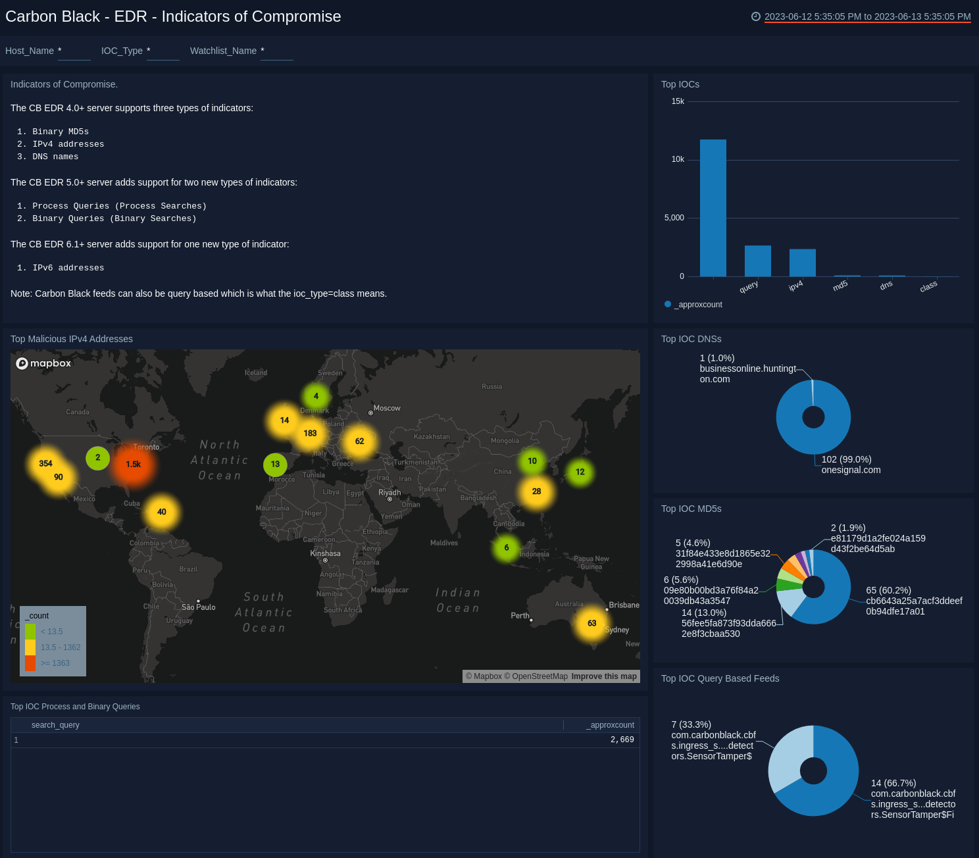This screenshot has width=979, height=858.
Task: Select the ipv4 bar in Top IOCs
Action: pyautogui.click(x=802, y=262)
